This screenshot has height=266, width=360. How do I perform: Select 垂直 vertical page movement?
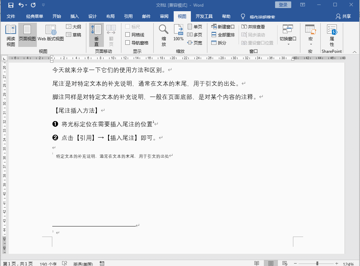(x=96, y=35)
